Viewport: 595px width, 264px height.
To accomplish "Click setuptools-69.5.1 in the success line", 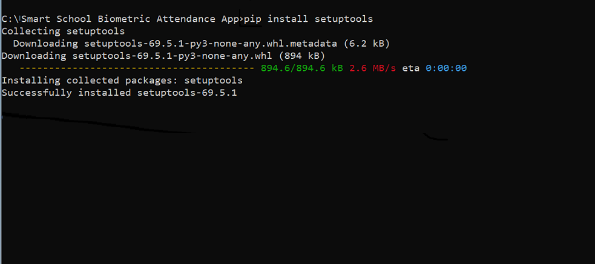I will [x=186, y=93].
